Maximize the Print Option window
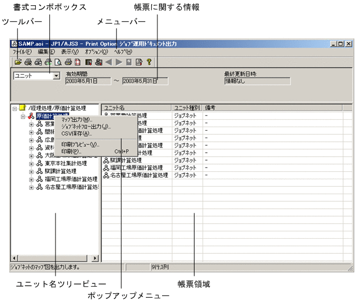 (341, 43)
